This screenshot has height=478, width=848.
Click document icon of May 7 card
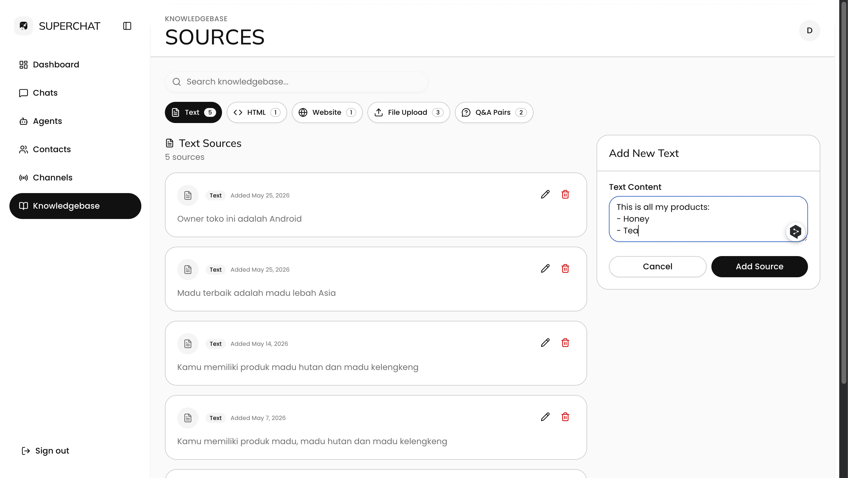tap(188, 418)
